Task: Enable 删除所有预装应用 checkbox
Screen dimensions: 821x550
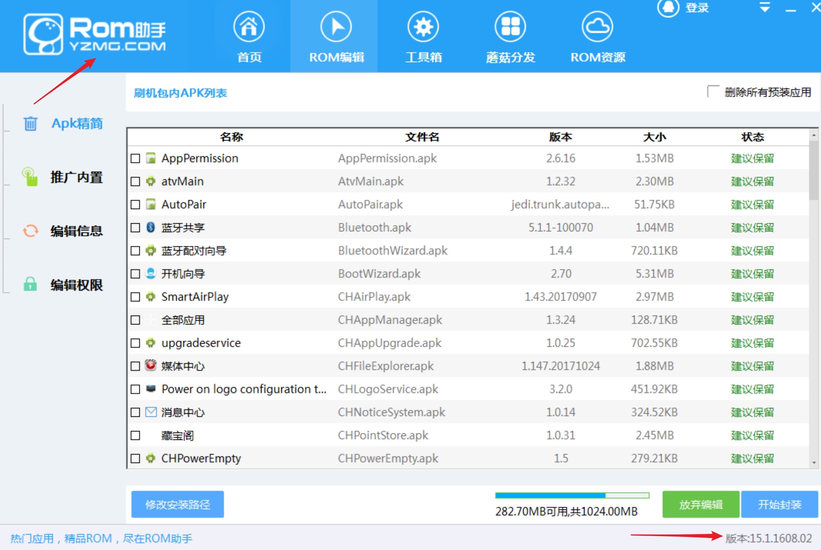Action: pyautogui.click(x=713, y=92)
